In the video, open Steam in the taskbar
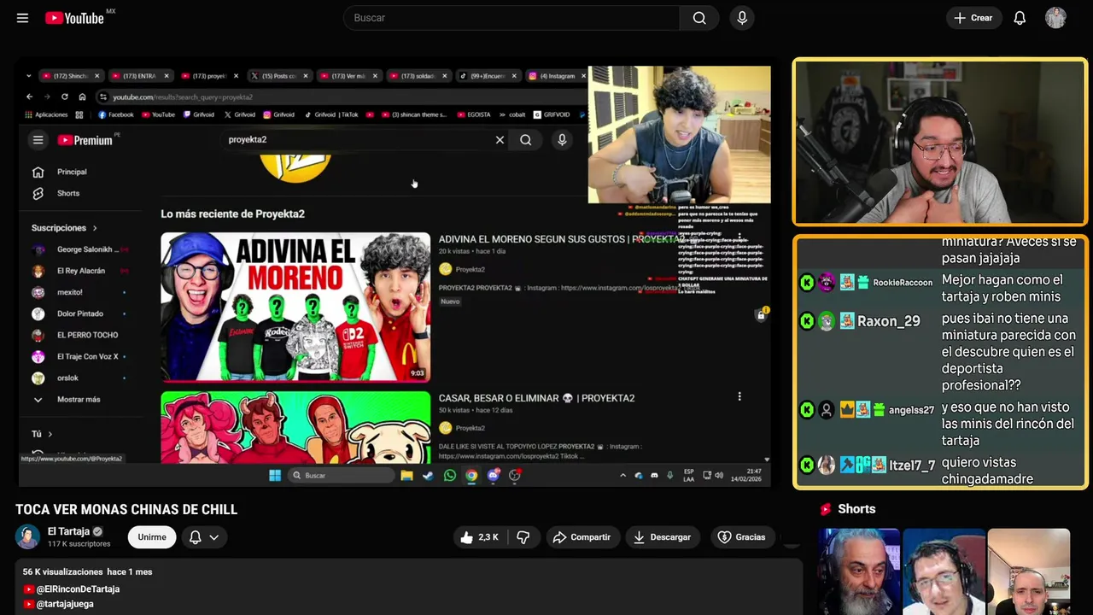1093x615 pixels. [x=429, y=475]
